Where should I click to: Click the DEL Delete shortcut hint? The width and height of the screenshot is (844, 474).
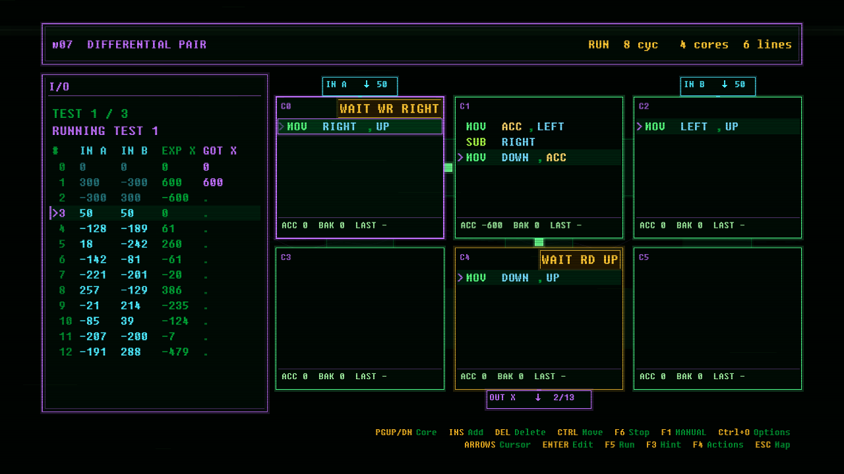[x=520, y=433]
